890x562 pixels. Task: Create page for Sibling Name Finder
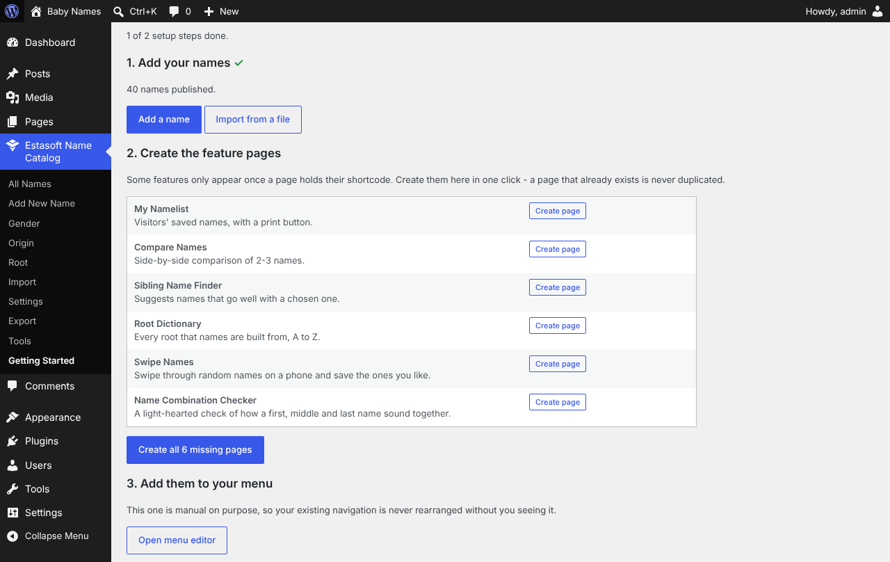point(558,287)
